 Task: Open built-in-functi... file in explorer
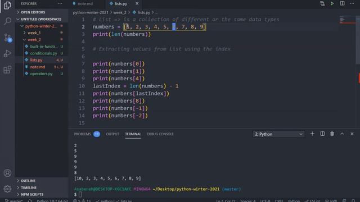click(44, 47)
